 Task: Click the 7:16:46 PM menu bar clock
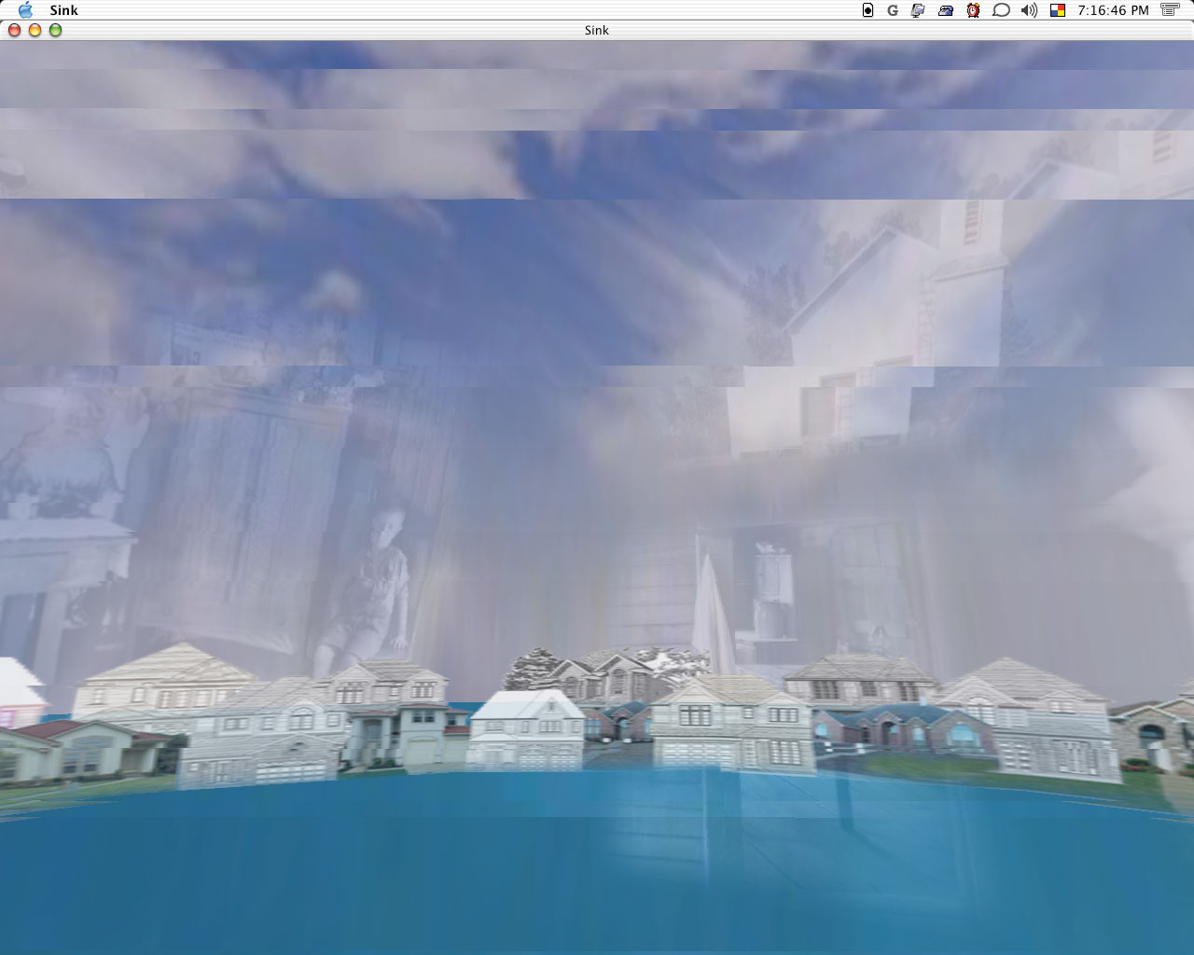(1112, 10)
